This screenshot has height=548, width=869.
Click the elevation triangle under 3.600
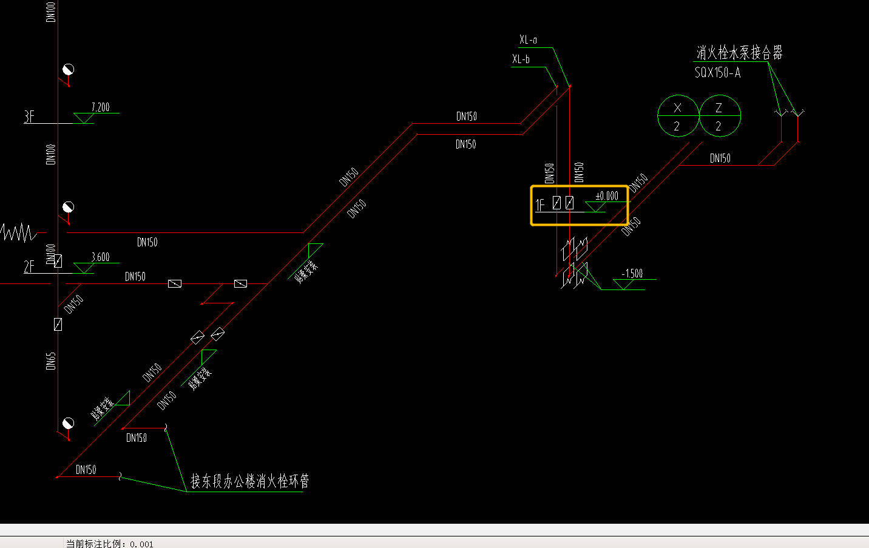[84, 268]
